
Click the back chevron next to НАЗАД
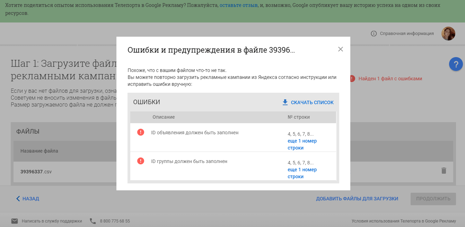(18, 199)
